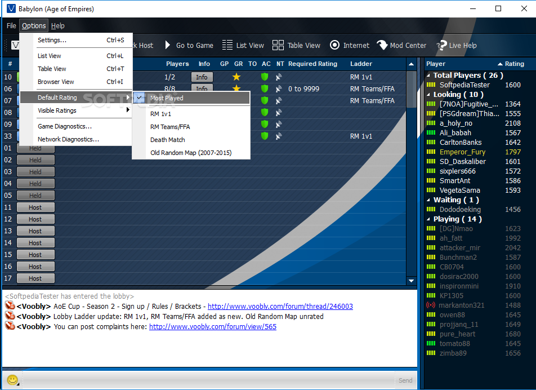This screenshot has height=390, width=536.
Task: Collapse the Playing group
Action: [428, 219]
